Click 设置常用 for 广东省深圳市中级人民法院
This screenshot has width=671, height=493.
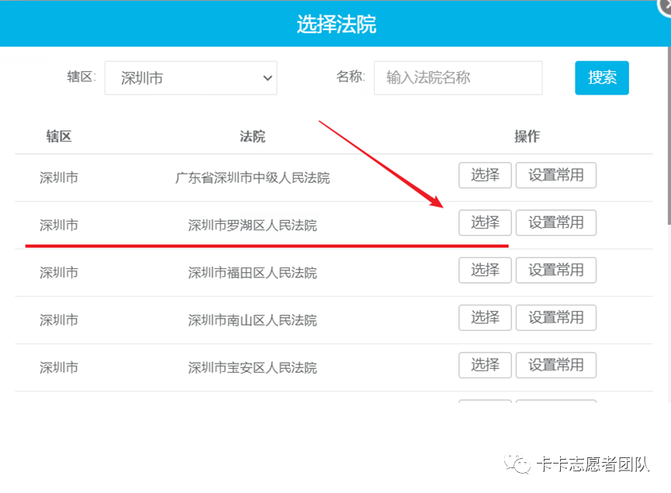coord(556,175)
